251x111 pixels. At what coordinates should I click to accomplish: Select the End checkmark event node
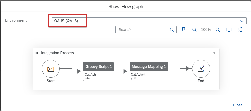(x=201, y=69)
